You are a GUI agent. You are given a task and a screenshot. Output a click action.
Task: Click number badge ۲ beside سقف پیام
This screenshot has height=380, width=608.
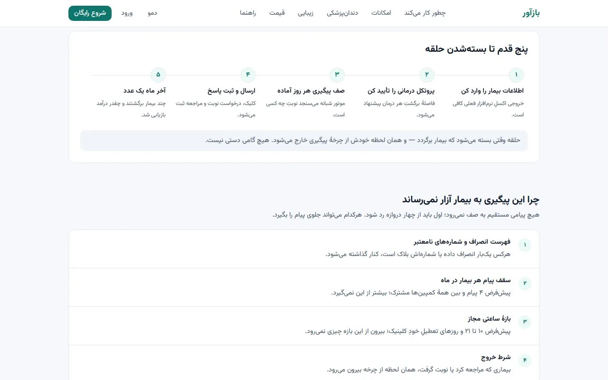click(525, 284)
